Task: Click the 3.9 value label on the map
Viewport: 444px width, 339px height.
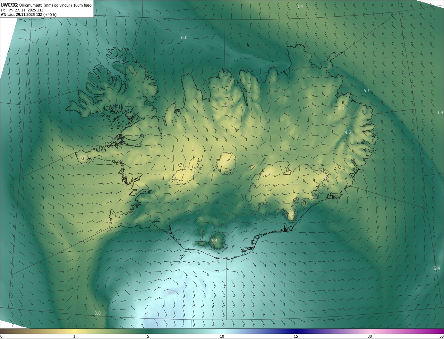Action: tap(440, 112)
